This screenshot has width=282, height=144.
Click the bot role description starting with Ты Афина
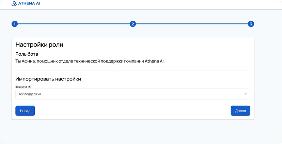tap(90, 61)
